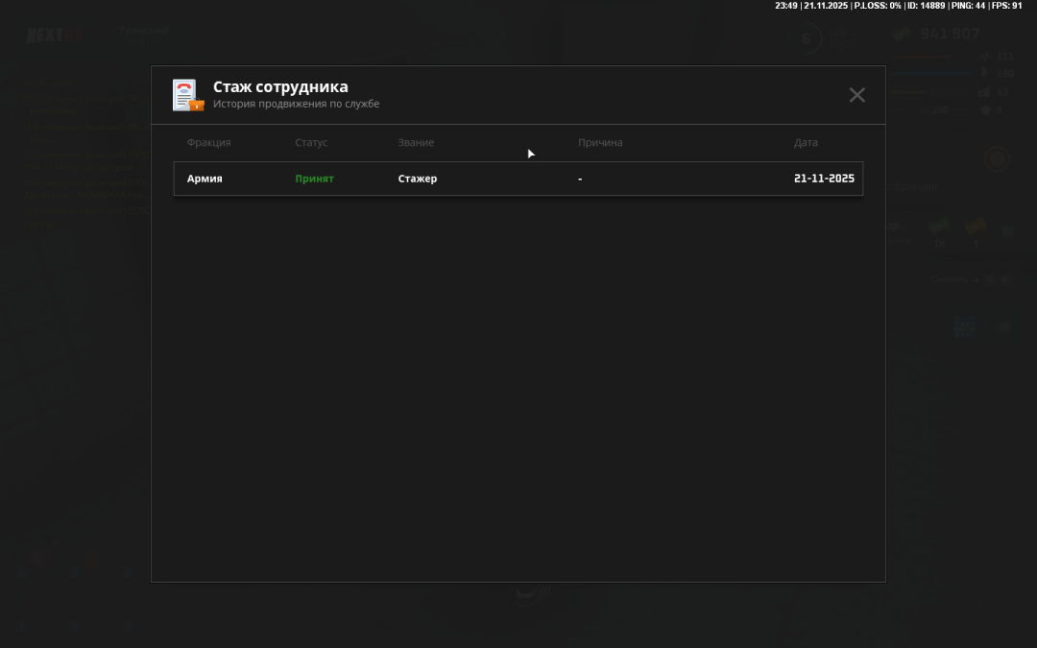Click the Стаж сотрудника title
1037x648 pixels.
(x=280, y=87)
